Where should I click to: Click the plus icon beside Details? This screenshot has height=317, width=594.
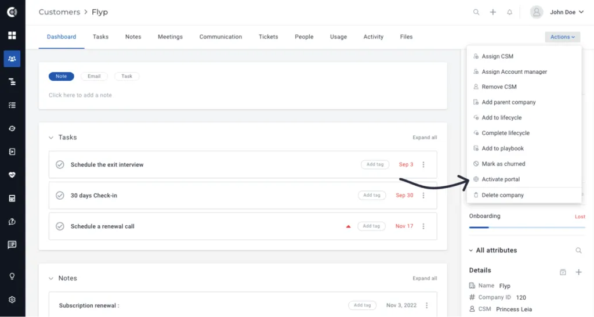(578, 272)
